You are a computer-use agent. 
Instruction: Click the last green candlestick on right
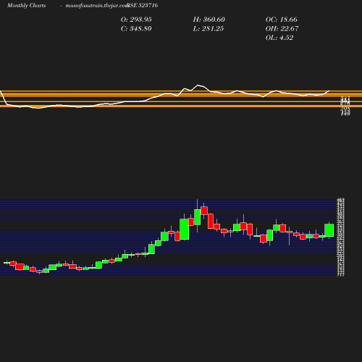coord(329,230)
